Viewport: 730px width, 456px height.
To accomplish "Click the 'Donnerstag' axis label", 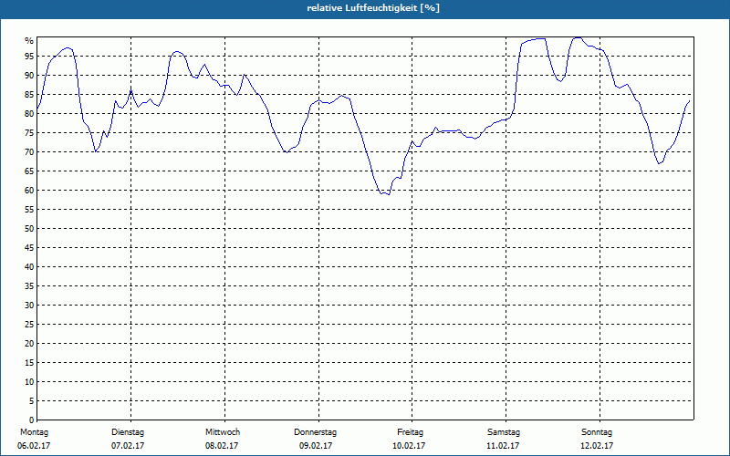I will point(315,432).
